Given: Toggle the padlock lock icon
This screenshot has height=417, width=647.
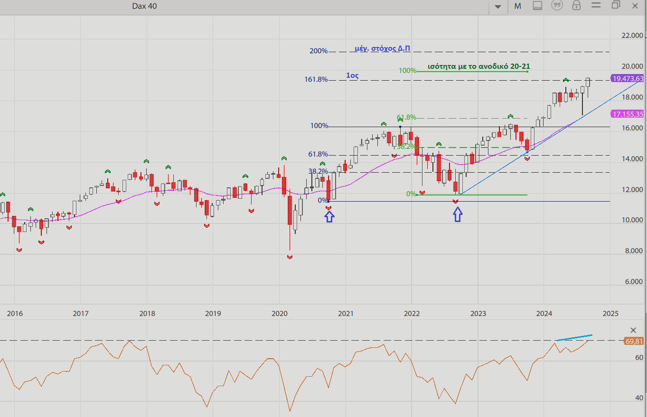Looking at the screenshot, I should pyautogui.click(x=576, y=6).
